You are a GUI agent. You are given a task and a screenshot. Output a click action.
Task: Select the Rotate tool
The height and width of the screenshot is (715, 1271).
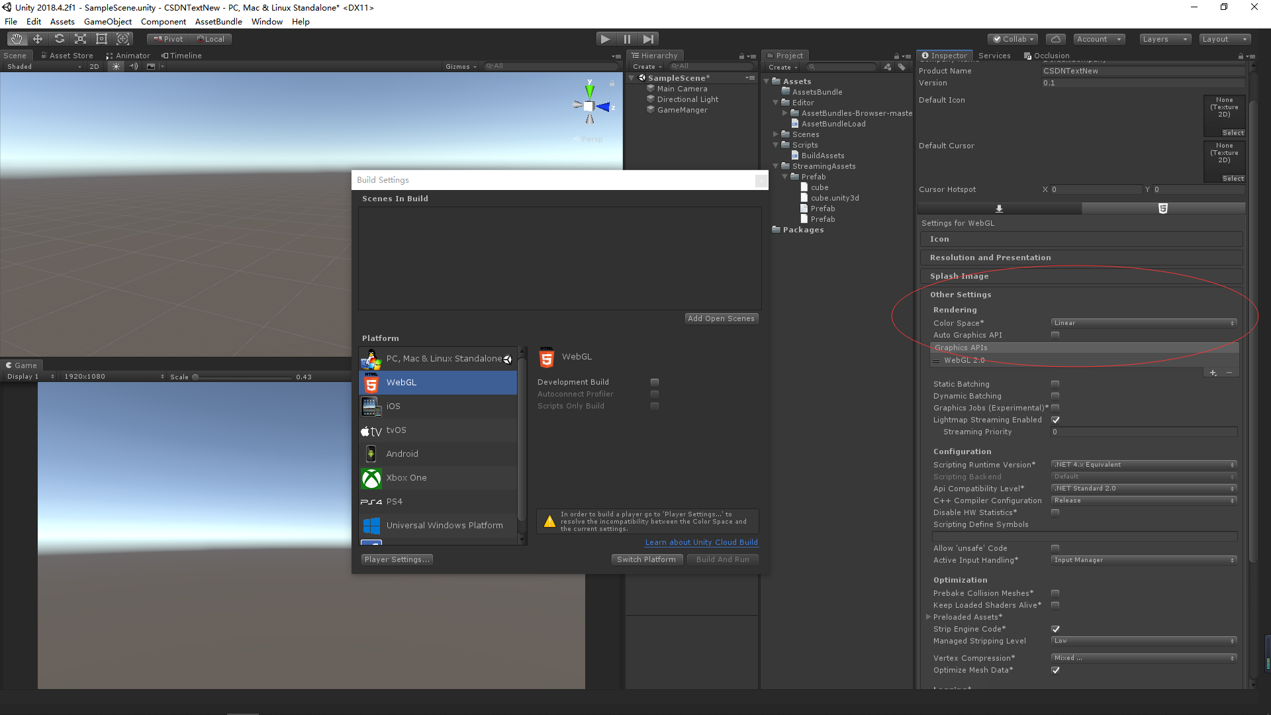[x=59, y=39]
